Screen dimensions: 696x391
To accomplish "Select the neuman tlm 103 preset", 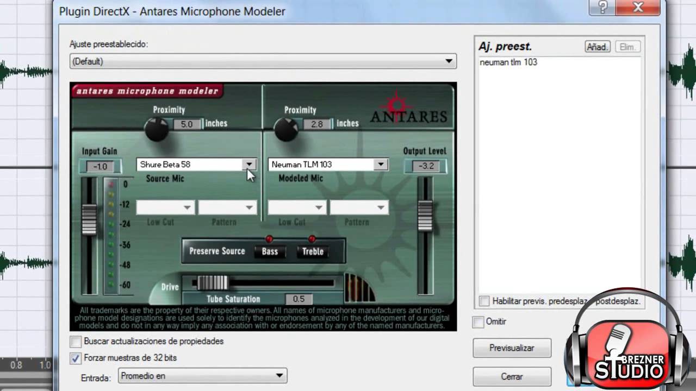I will [x=508, y=62].
